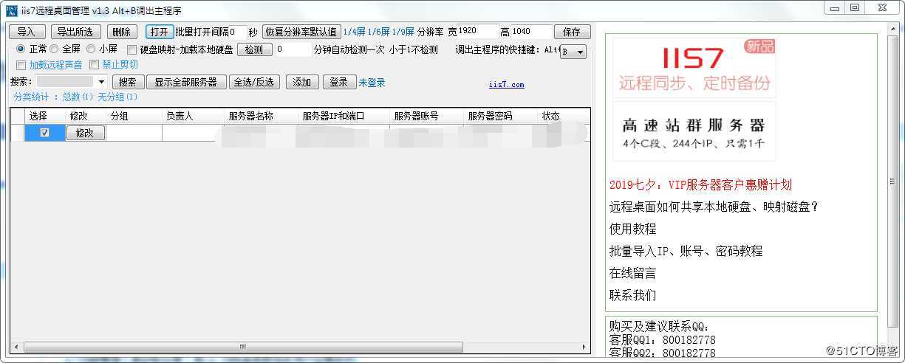Open the 联系我们 contact us link

(x=632, y=295)
